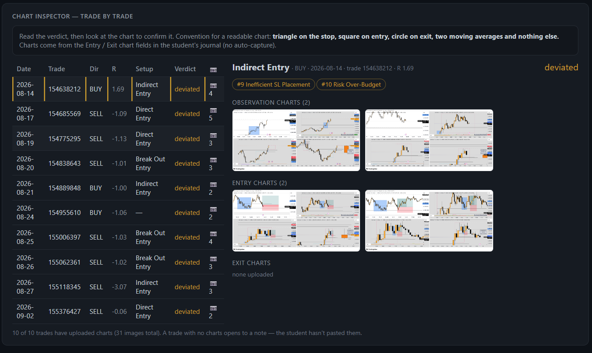
Task: Open first observation chart thumbnail
Action: point(296,140)
